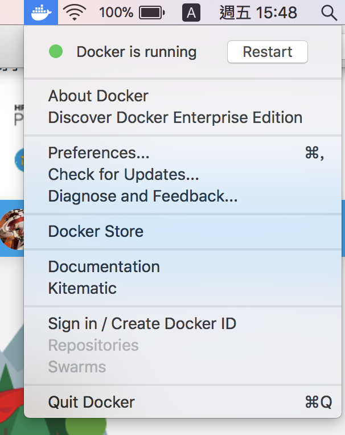Image resolution: width=345 pixels, height=435 pixels.
Task: Choose Discover Docker Enterprise Edition
Action: point(175,117)
